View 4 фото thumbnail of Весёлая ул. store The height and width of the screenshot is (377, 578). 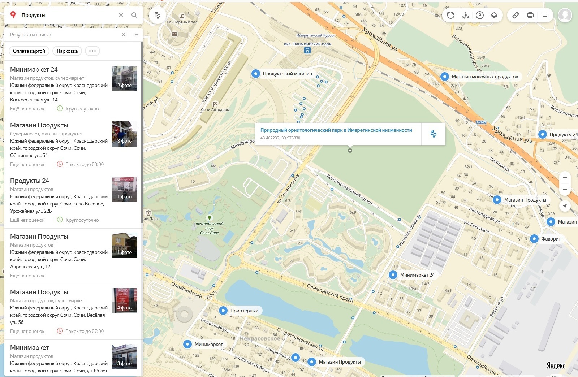tap(125, 300)
